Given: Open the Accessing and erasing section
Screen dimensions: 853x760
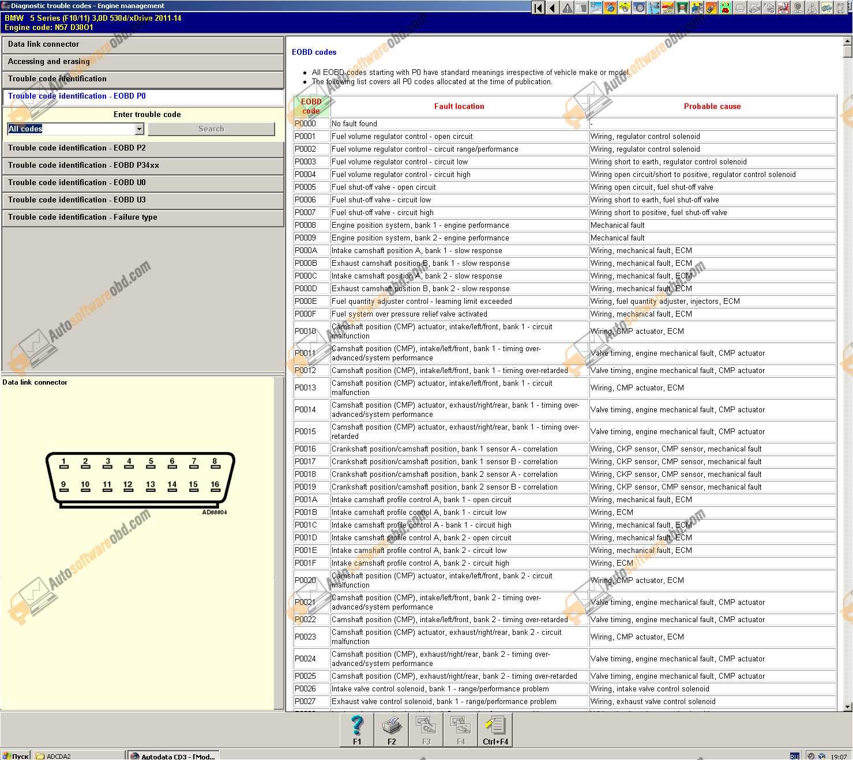Looking at the screenshot, I should pyautogui.click(x=143, y=62).
